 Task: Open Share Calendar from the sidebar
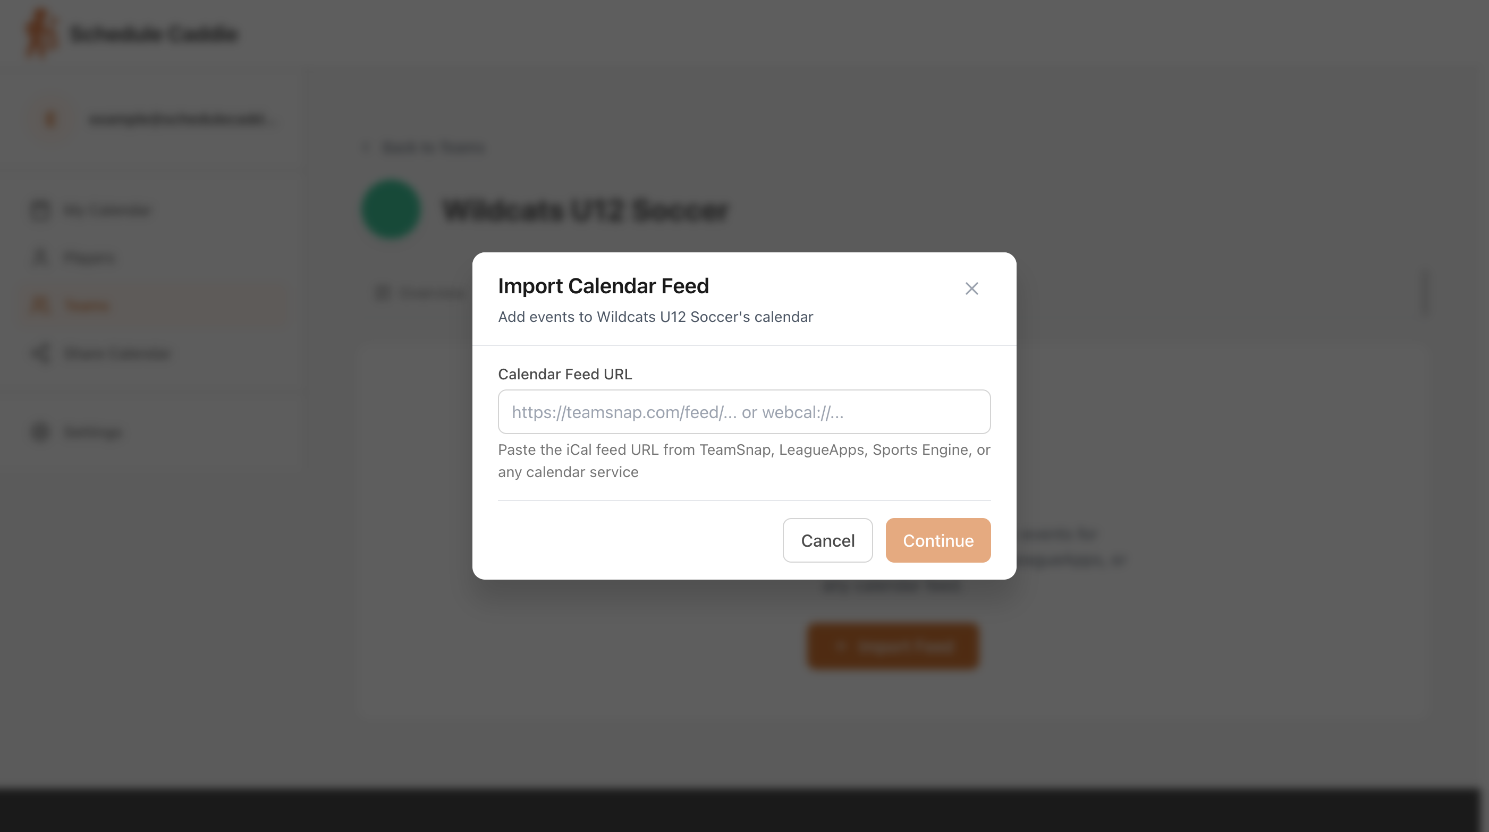(118, 353)
